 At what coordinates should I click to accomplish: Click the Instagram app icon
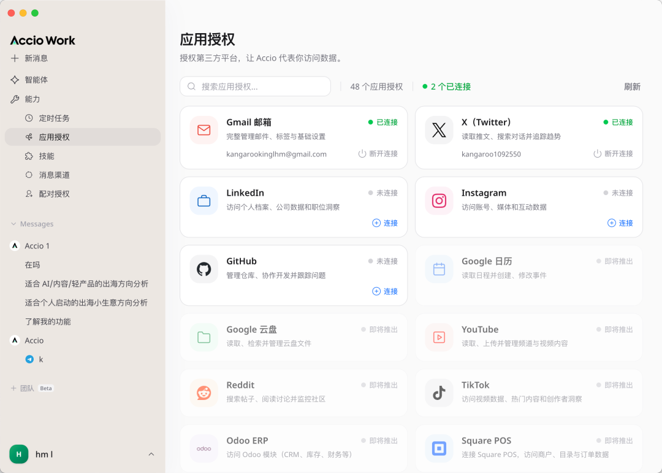click(439, 200)
